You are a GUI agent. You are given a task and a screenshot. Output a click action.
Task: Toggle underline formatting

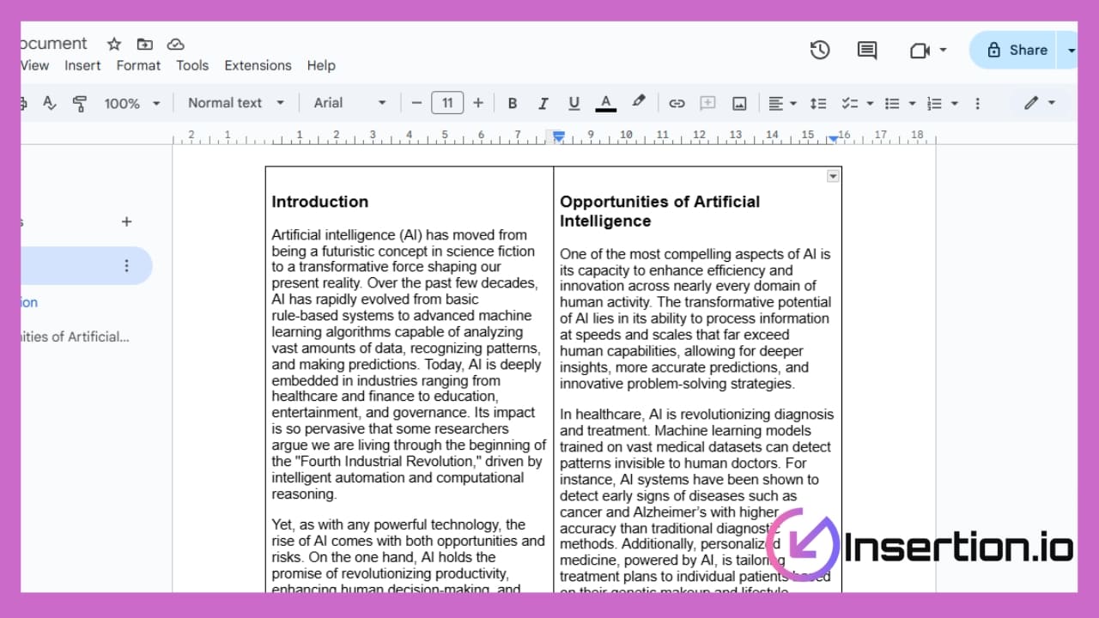point(574,103)
